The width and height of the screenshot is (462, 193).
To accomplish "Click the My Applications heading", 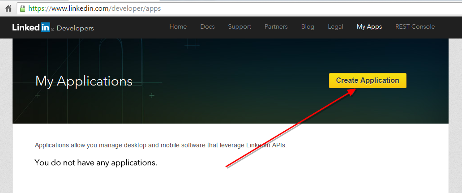I will 84,81.
